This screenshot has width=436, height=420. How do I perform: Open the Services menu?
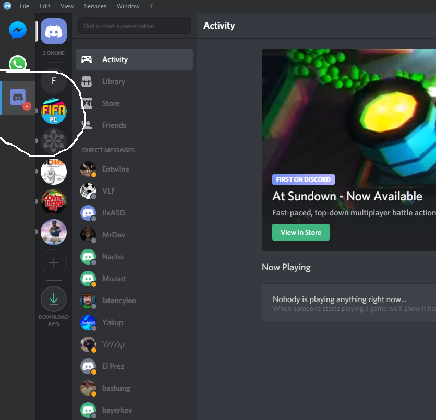95,6
